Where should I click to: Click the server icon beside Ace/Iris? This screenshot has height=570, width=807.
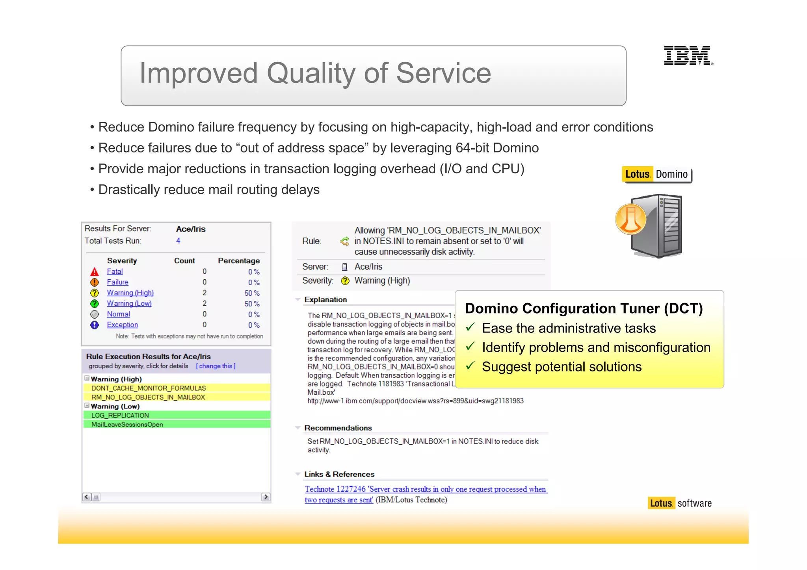(345, 267)
